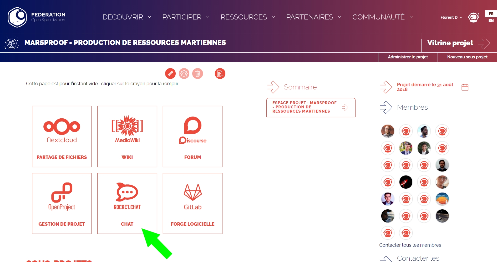497x262 pixels.
Task: Expand the Découvrir dropdown menu
Action: 126,17
